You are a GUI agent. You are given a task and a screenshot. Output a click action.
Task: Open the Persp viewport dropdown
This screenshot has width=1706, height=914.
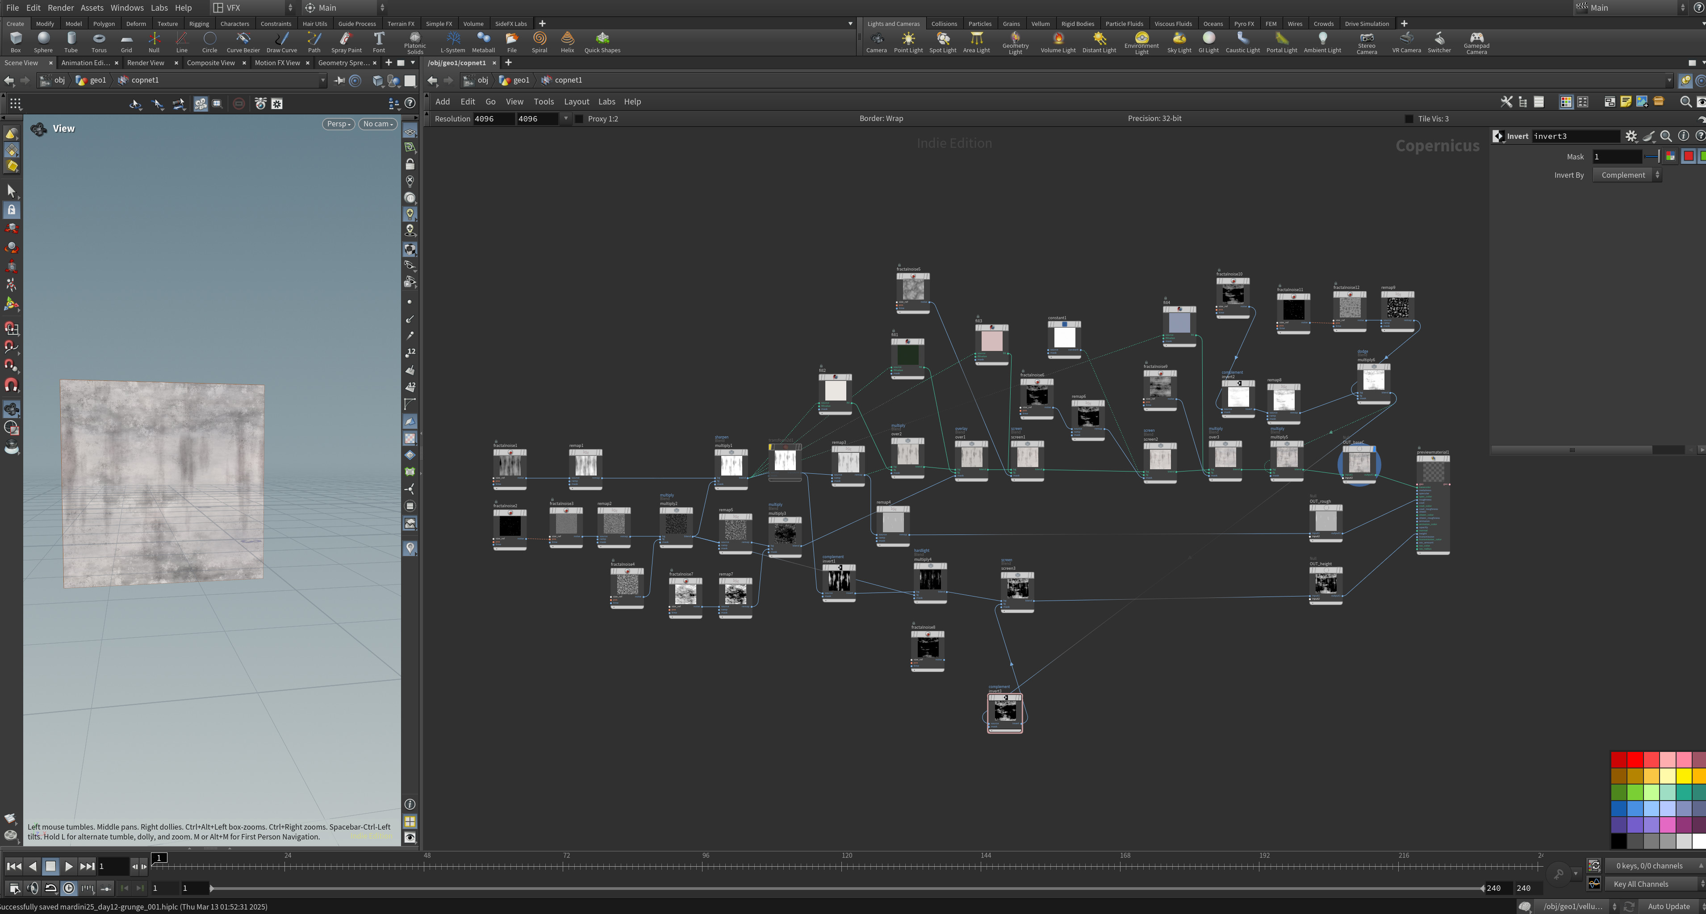[339, 124]
